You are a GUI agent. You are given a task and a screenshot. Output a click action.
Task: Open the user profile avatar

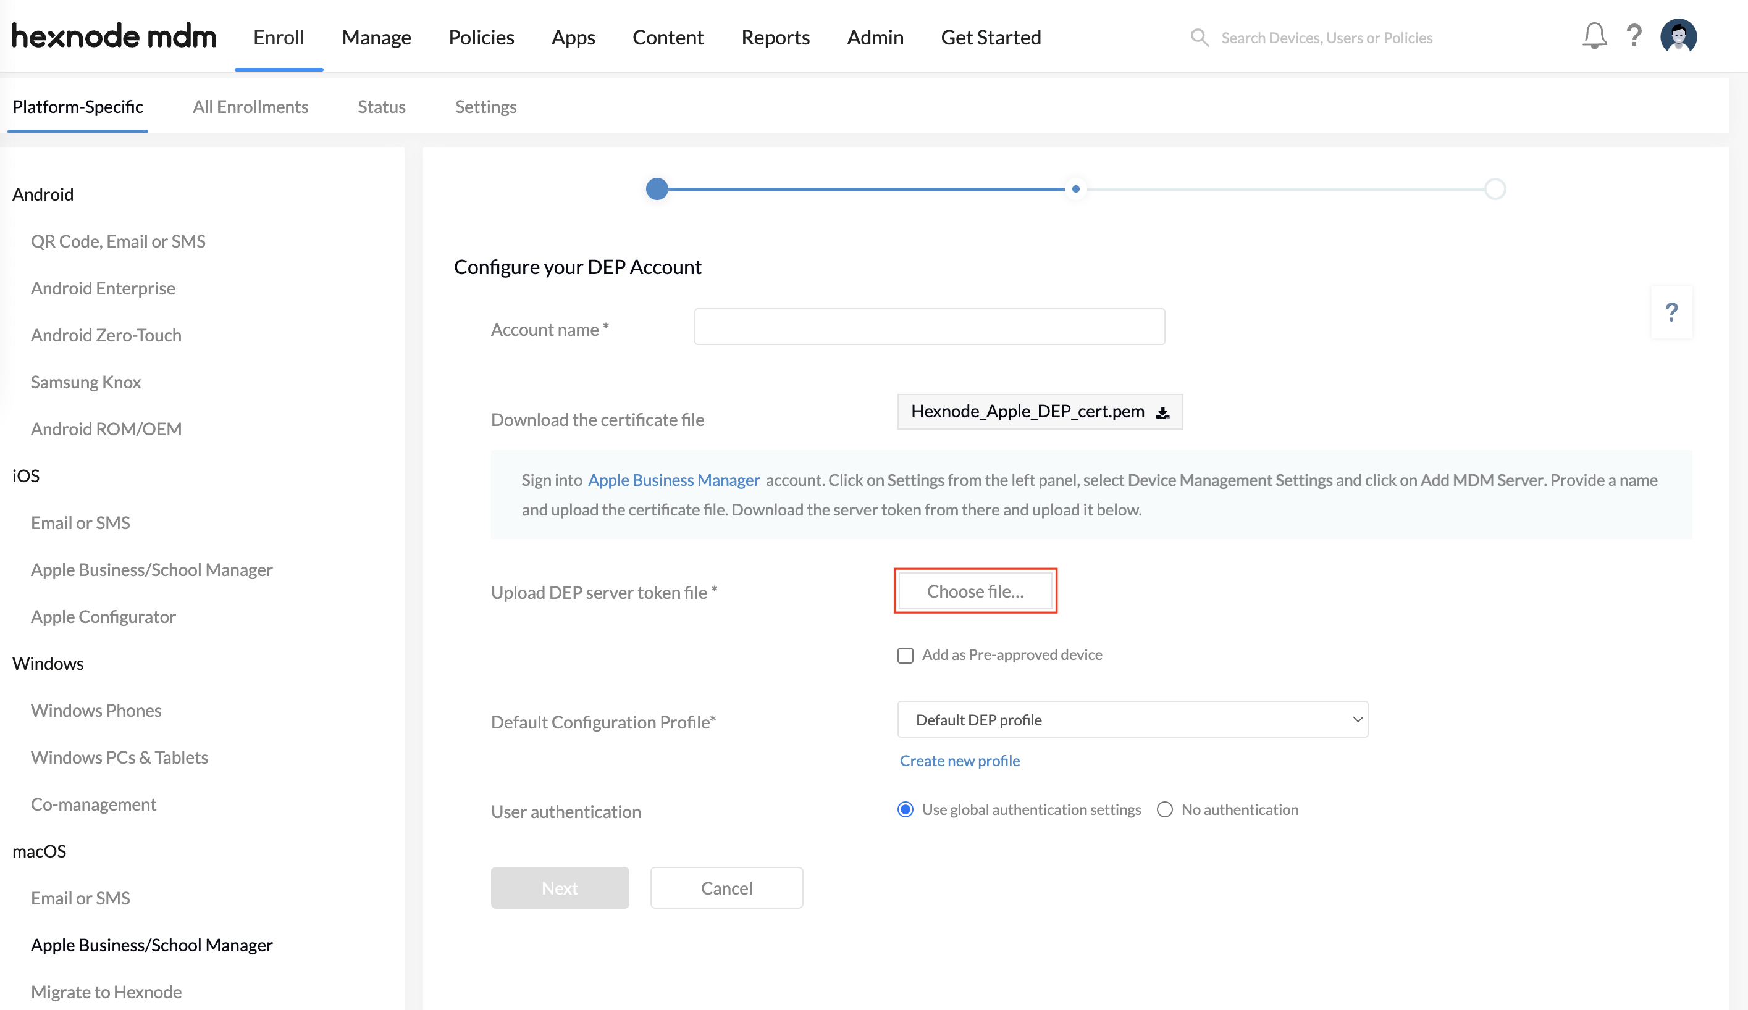point(1678,36)
